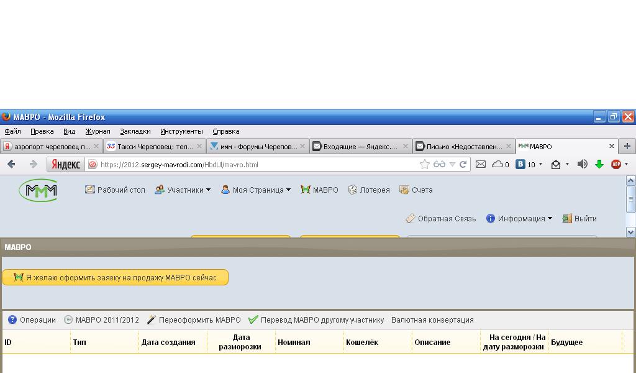This screenshot has width=636, height=373.
Task: Open the mail envelope toolbar icon
Action: click(481, 164)
